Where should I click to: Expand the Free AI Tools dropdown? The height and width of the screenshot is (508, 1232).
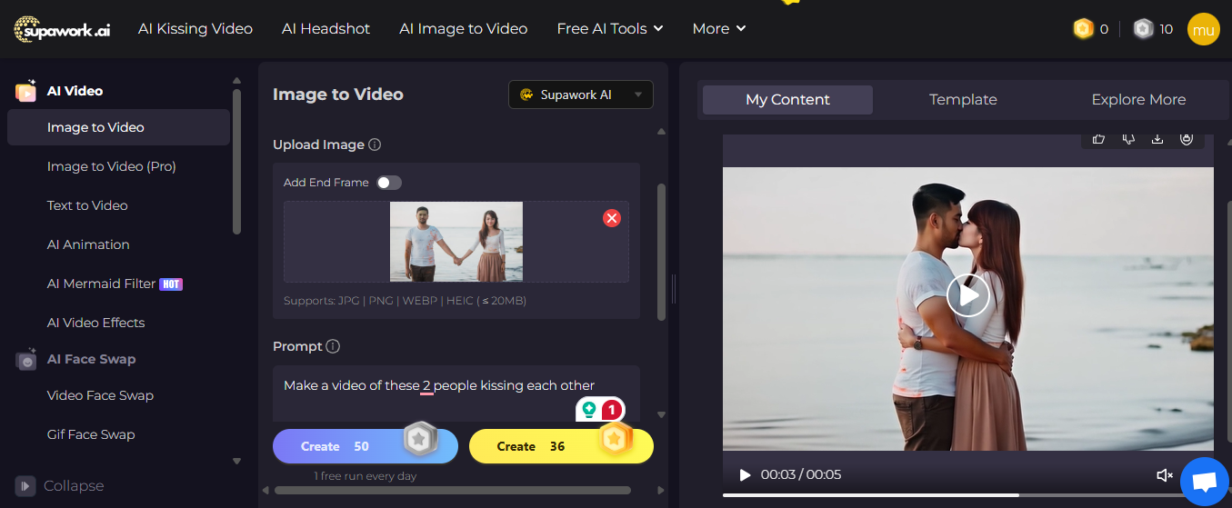(x=610, y=29)
